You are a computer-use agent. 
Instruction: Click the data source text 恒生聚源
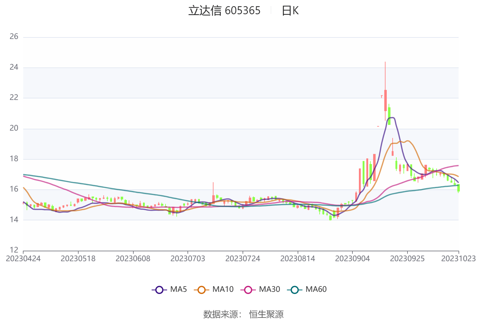coord(266,314)
